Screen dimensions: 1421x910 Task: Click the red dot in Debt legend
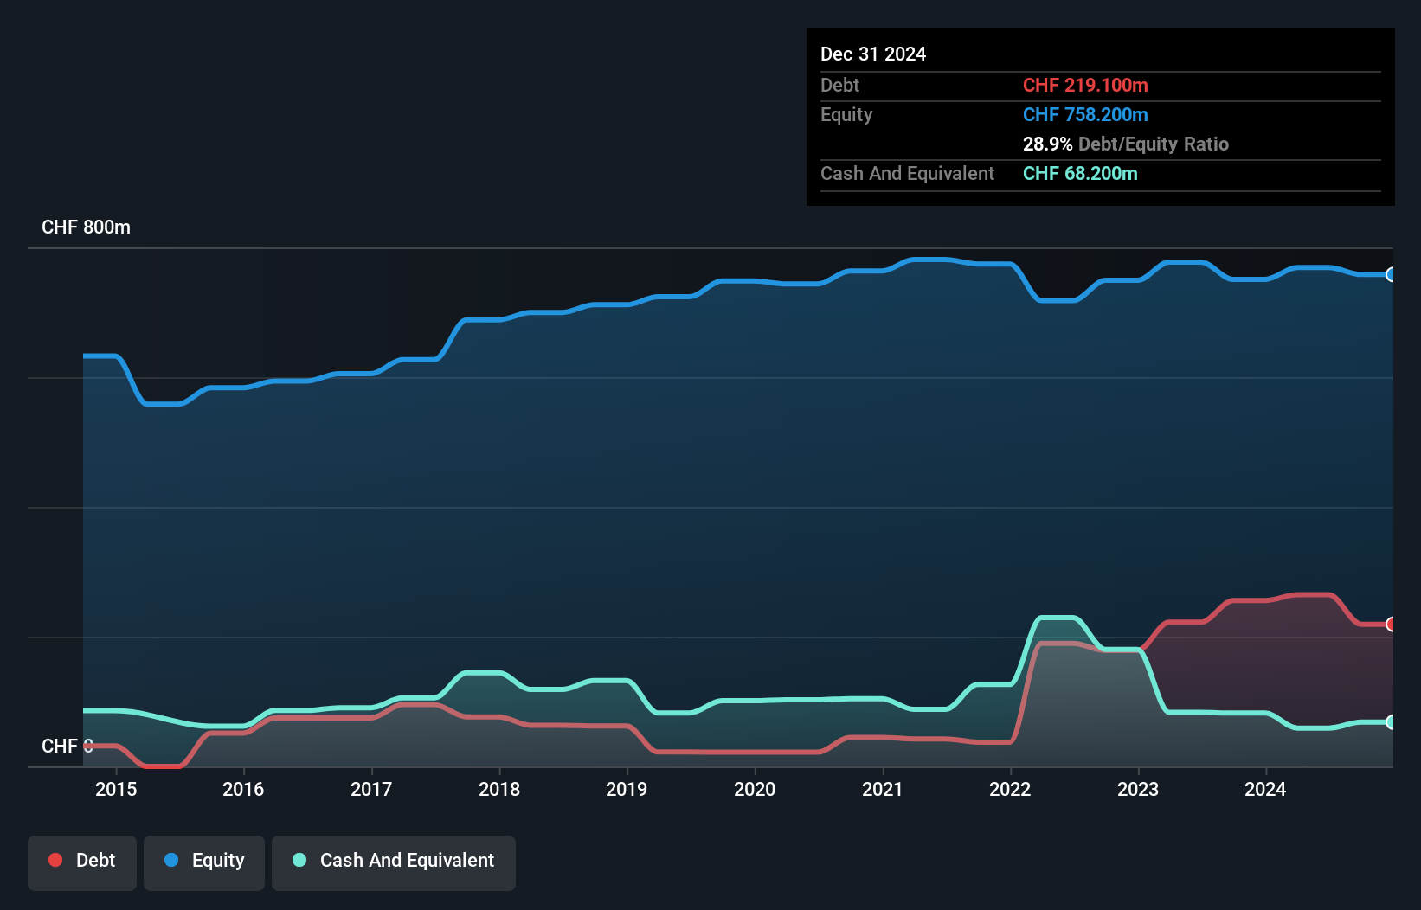55,860
